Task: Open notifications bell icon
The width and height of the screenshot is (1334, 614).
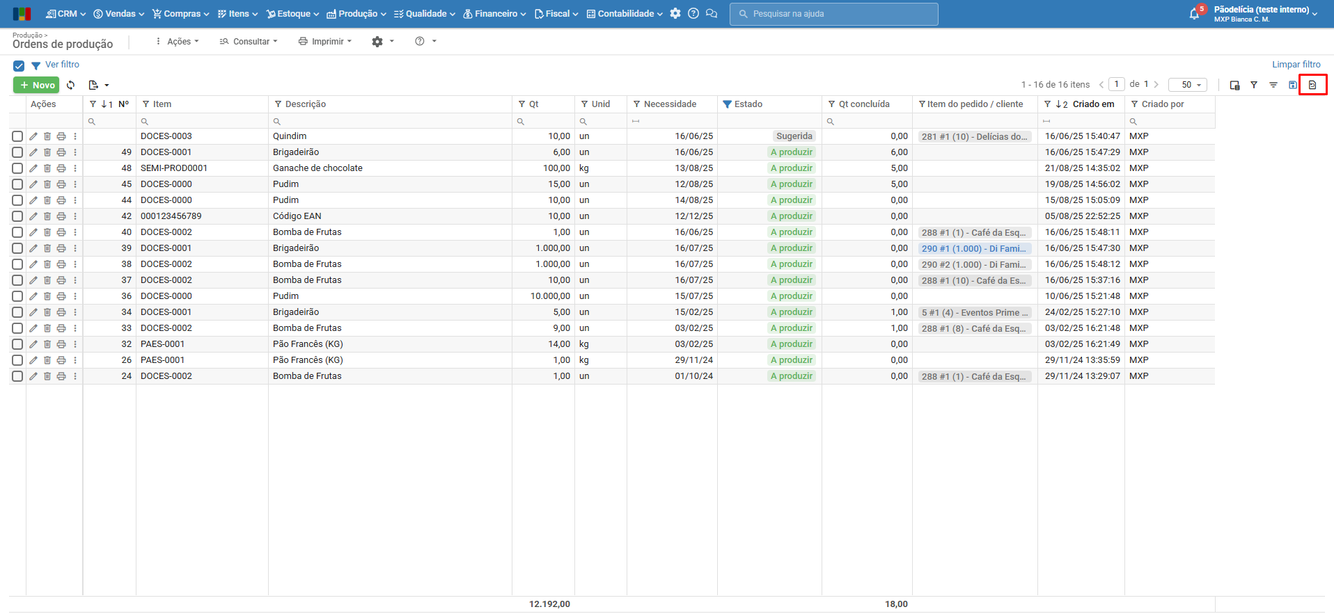Action: click(1195, 14)
